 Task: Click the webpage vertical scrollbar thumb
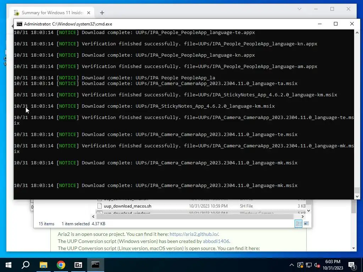[353, 206]
